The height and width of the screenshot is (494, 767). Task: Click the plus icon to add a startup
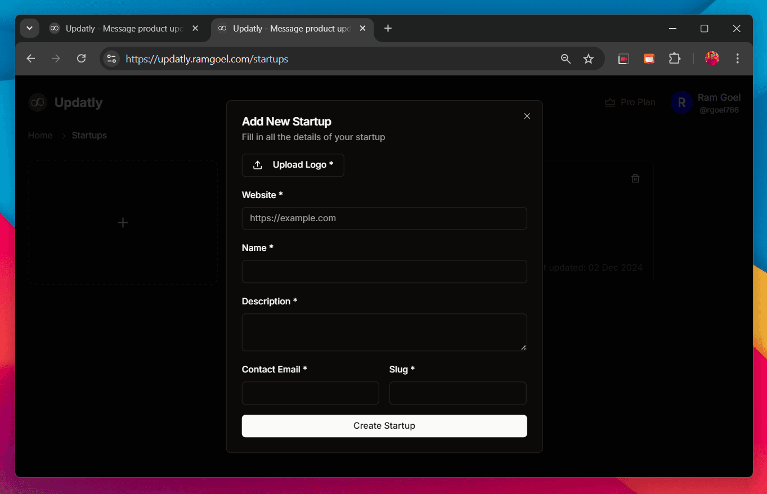click(123, 223)
